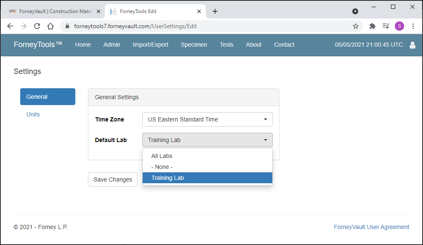Viewport: 423px width, 245px height.
Task: Click the ForneyTools brand logo text
Action: pyautogui.click(x=38, y=45)
